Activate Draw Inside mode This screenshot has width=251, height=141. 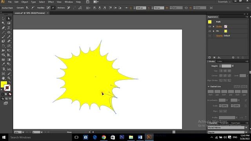pyautogui.click(x=10, y=99)
